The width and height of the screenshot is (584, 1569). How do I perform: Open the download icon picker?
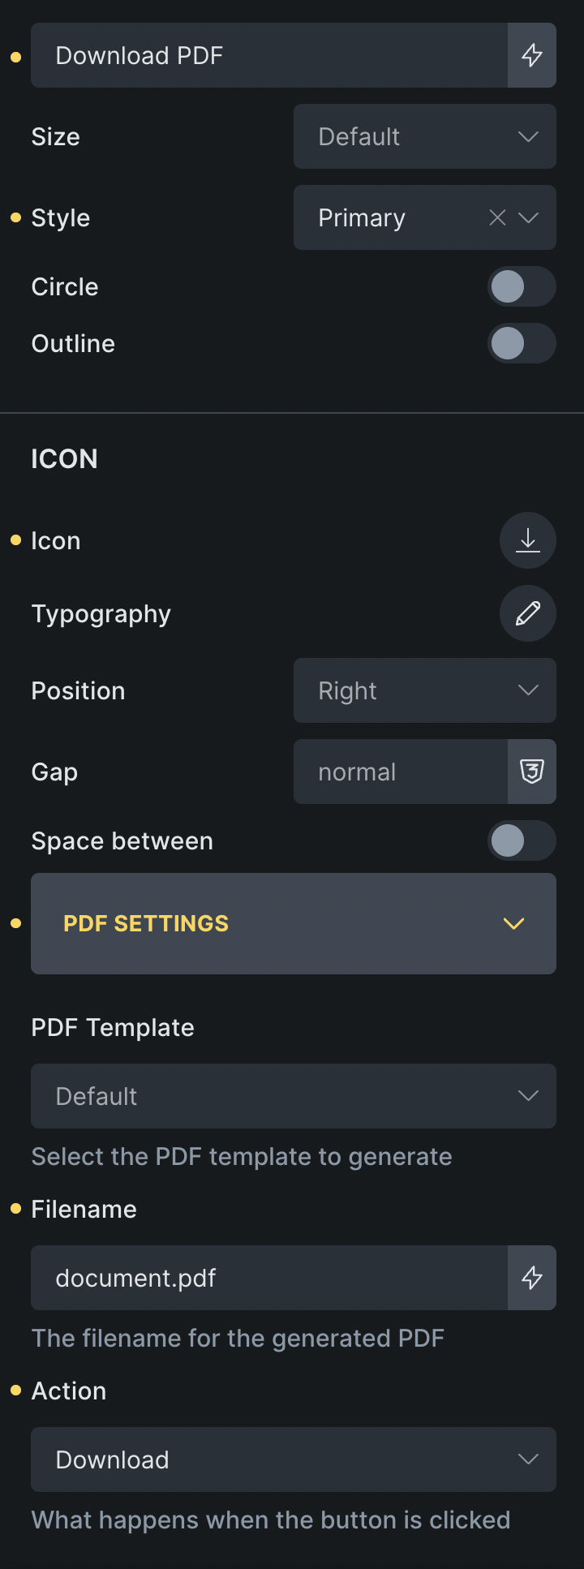coord(528,540)
